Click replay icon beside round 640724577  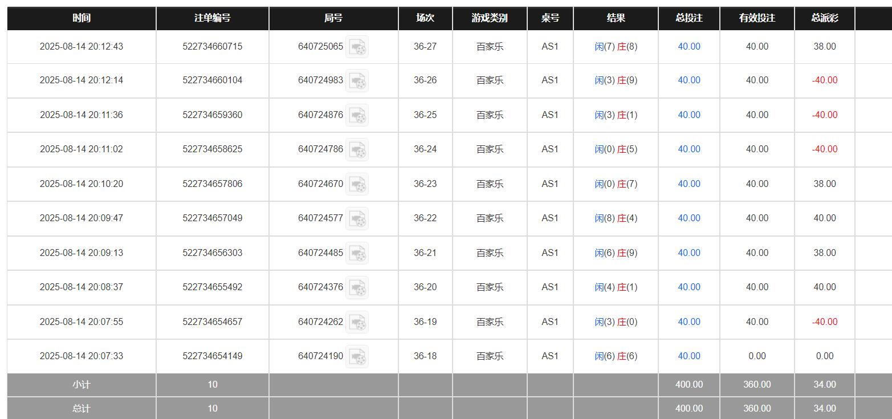(x=357, y=218)
